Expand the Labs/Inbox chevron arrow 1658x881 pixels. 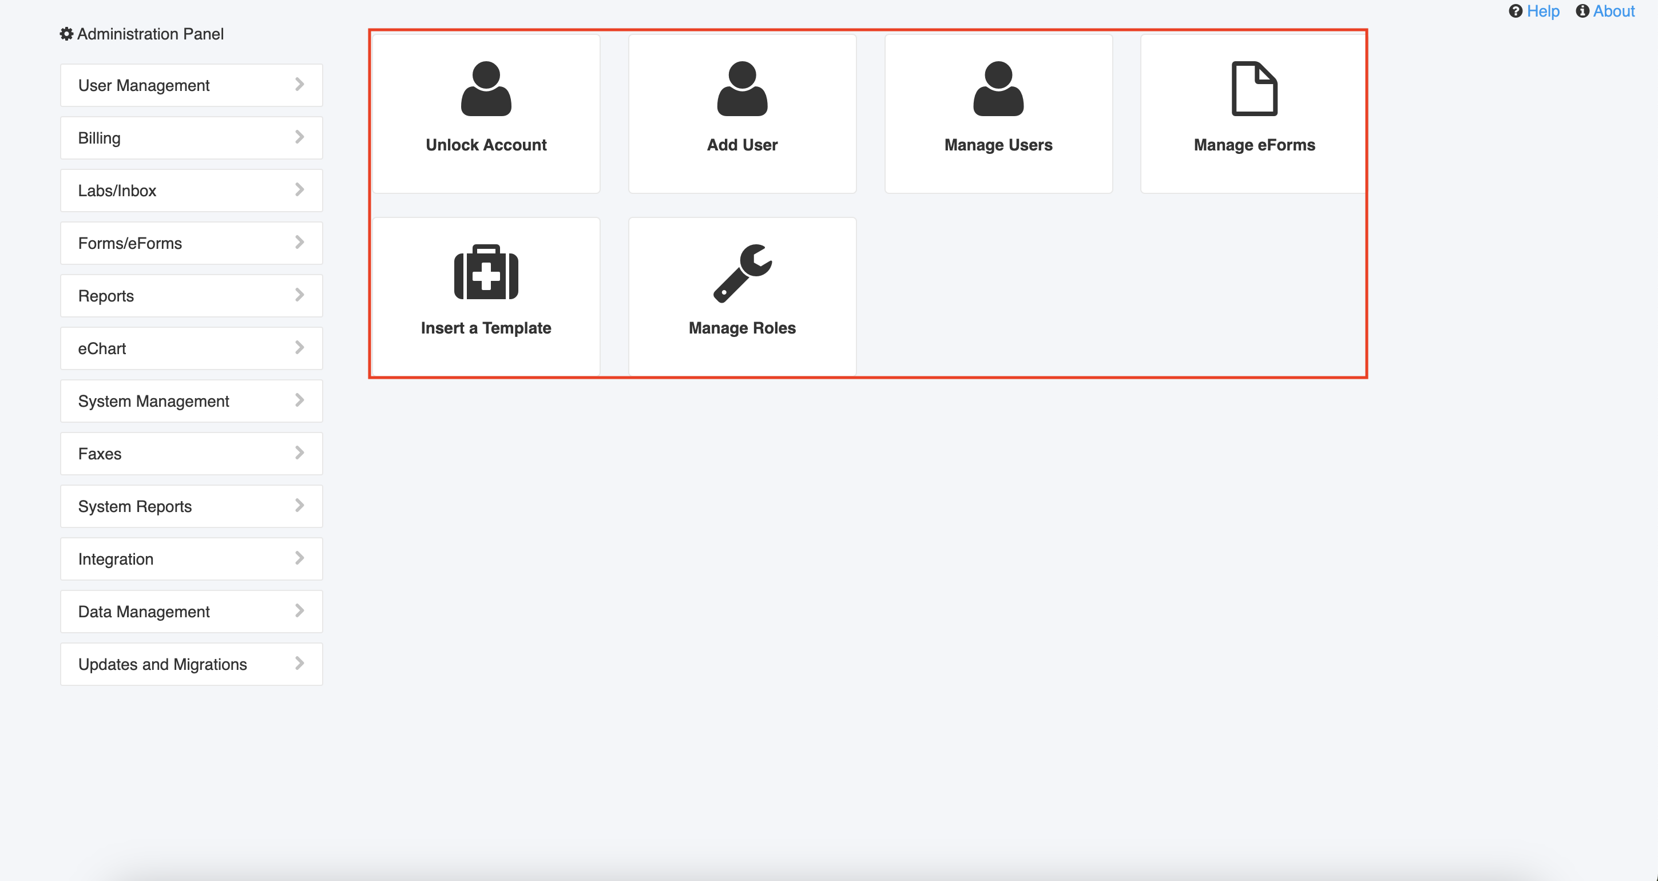pos(299,190)
